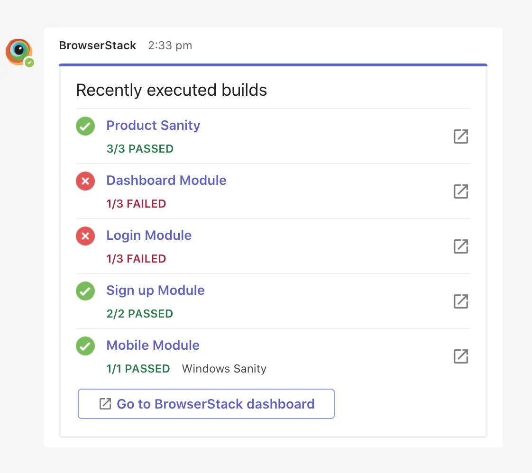Open external link icon for Product Sanity
This screenshot has width=532, height=473.
[x=461, y=136]
